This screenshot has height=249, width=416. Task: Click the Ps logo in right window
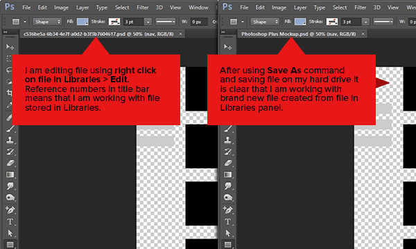pyautogui.click(x=227, y=7)
